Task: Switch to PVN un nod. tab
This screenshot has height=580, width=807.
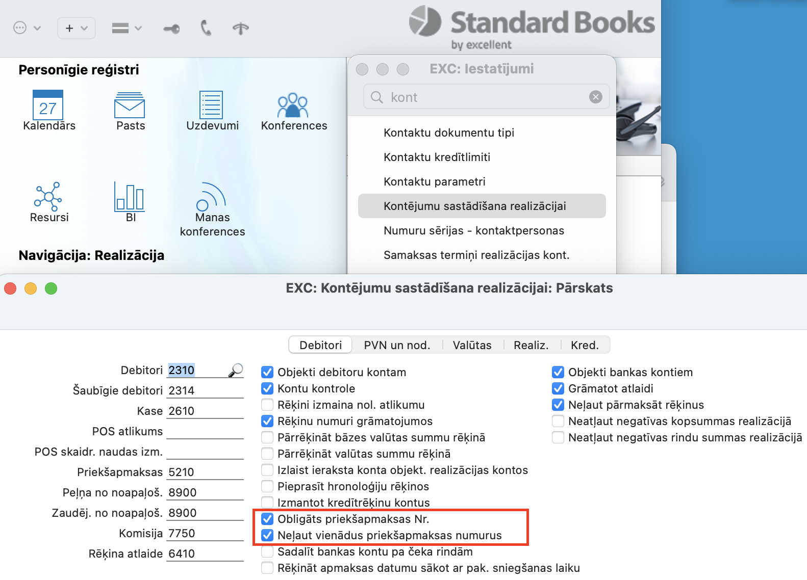Action: (397, 345)
